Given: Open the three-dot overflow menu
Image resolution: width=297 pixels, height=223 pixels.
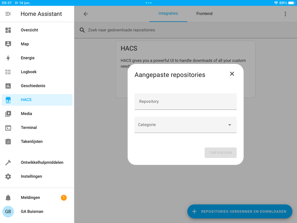Looking at the screenshot, I should pyautogui.click(x=285, y=14).
